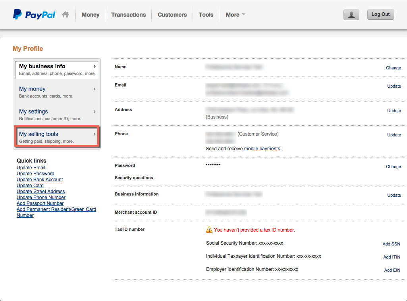
Task: Open Update Card quick link
Action: tap(30, 186)
